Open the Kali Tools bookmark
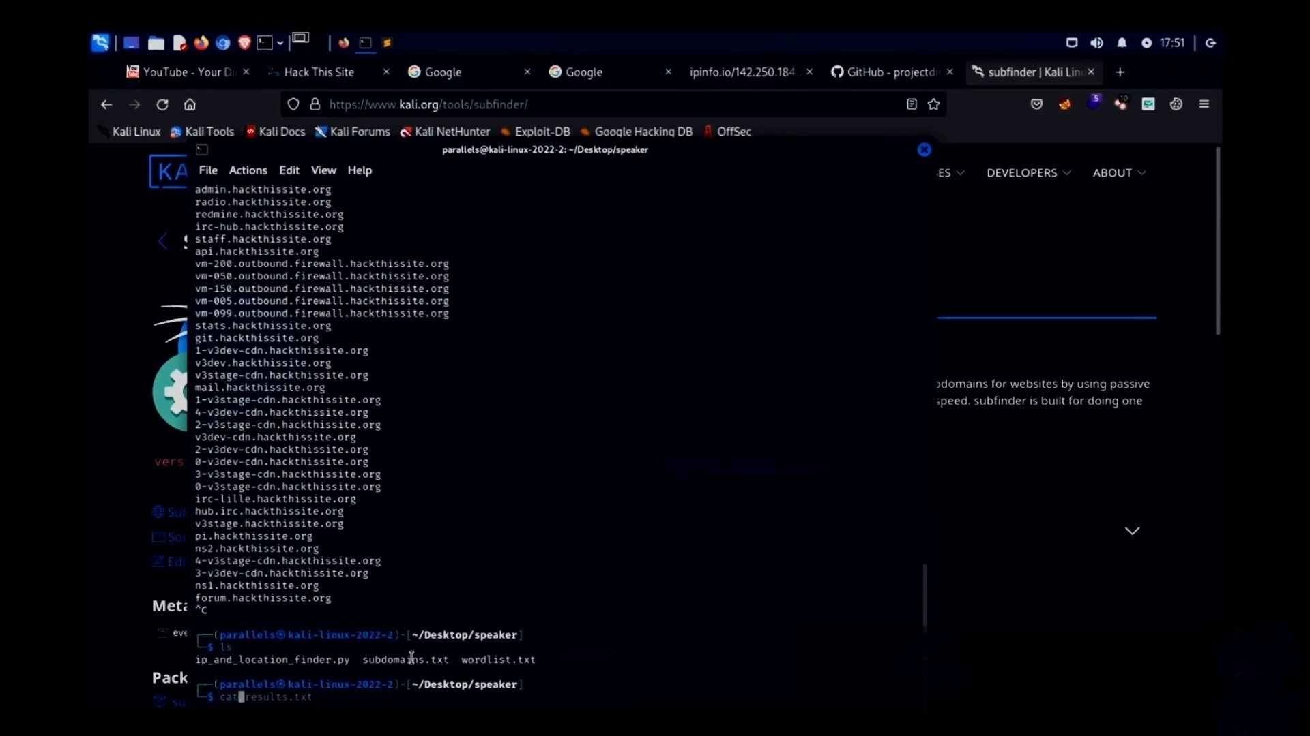Image resolution: width=1310 pixels, height=736 pixels. pos(203,132)
